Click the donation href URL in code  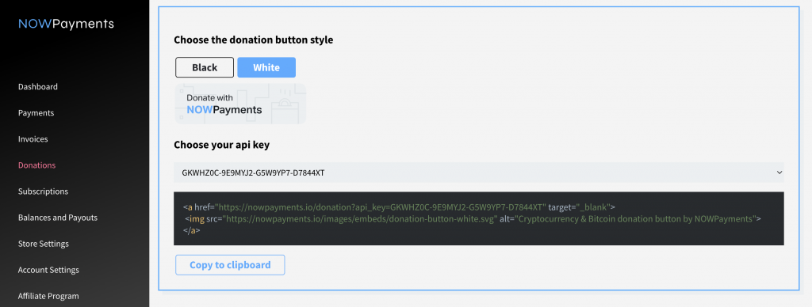point(381,207)
